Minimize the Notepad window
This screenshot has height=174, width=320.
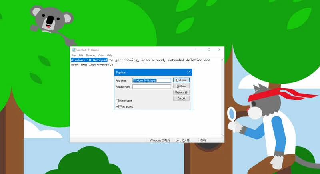[199, 50]
